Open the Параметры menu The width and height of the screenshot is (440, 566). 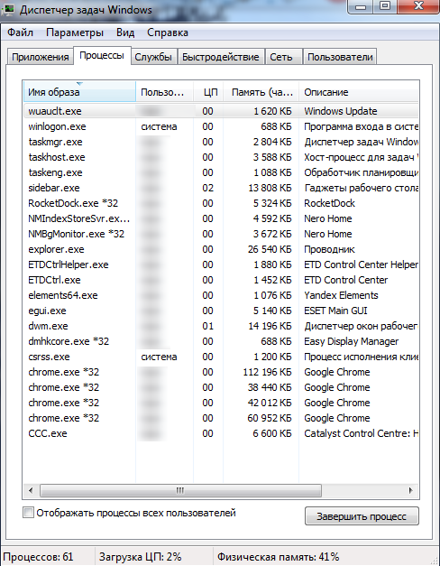tap(75, 32)
